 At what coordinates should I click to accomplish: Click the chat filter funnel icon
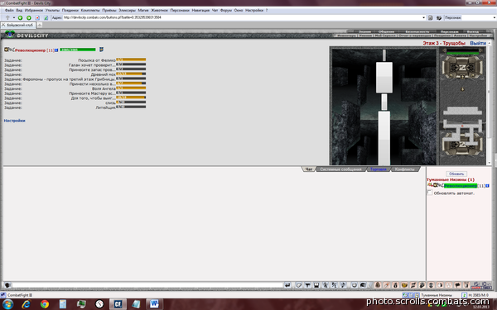tap(307, 285)
